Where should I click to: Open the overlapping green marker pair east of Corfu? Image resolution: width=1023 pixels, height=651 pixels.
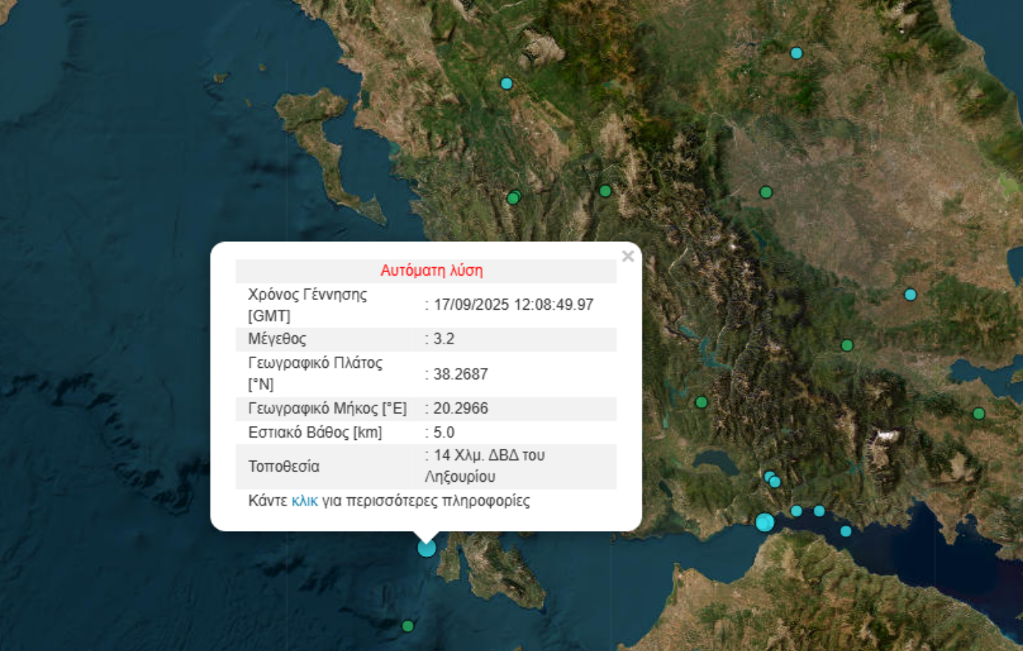pyautogui.click(x=514, y=197)
